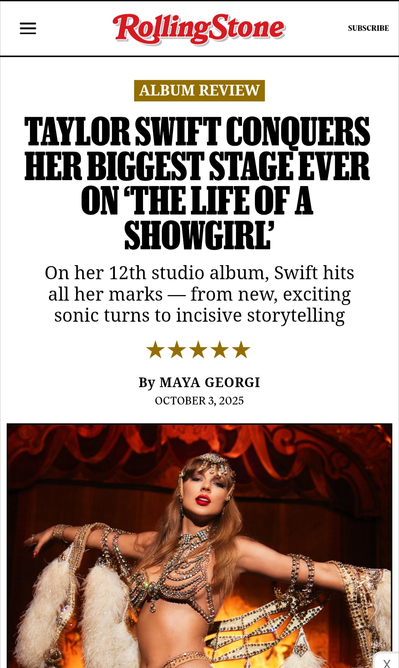Click the 'By' byline label

tap(147, 383)
